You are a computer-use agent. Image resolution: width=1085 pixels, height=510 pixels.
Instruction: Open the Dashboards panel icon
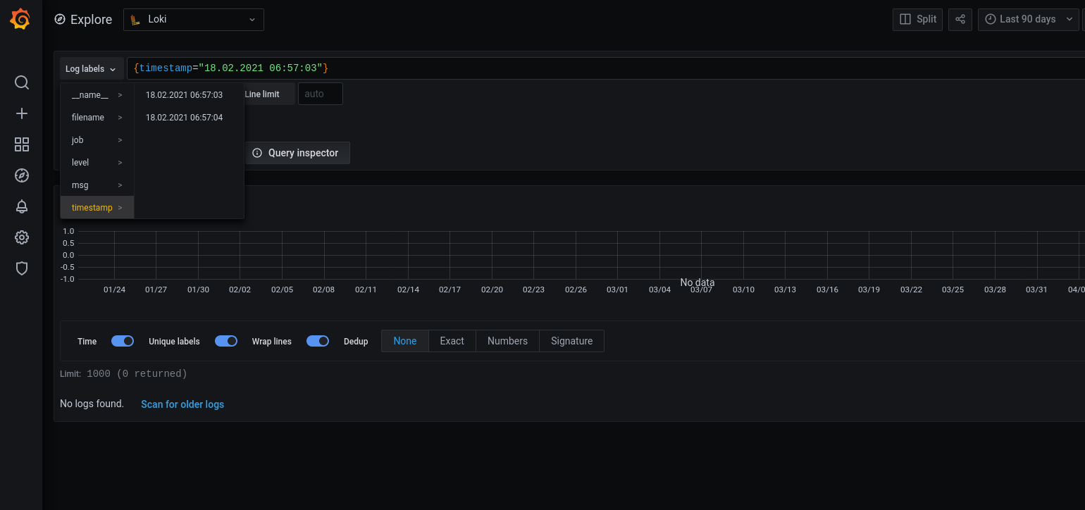tap(21, 144)
